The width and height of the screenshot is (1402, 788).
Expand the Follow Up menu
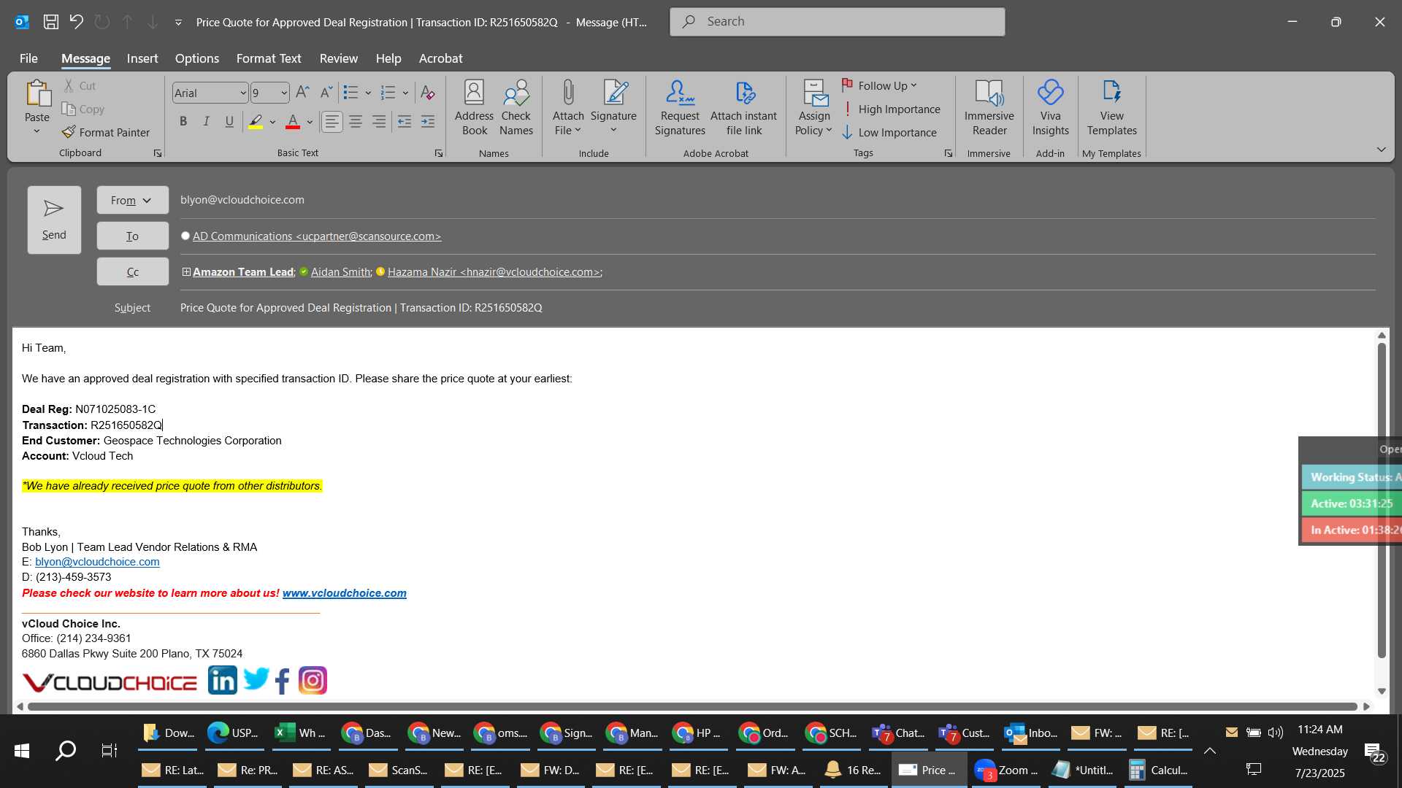pos(880,85)
